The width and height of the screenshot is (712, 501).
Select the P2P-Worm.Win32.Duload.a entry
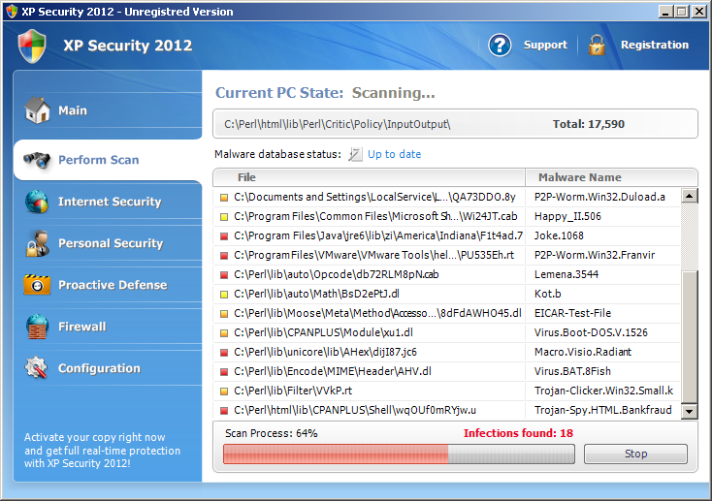[x=599, y=197]
